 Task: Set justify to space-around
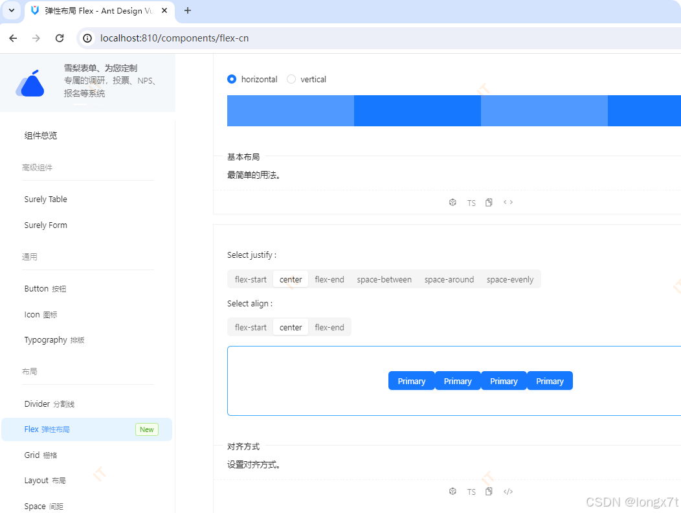click(449, 280)
